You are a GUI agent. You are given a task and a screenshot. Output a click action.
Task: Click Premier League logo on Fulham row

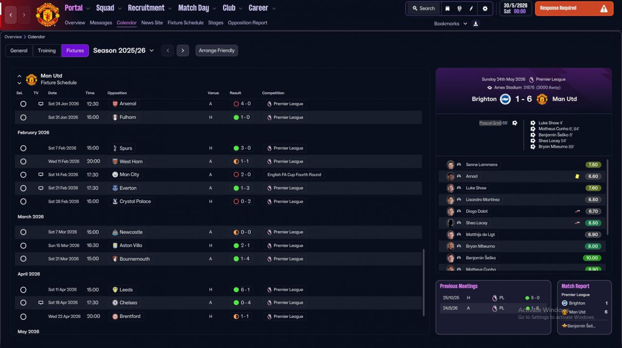coord(269,117)
